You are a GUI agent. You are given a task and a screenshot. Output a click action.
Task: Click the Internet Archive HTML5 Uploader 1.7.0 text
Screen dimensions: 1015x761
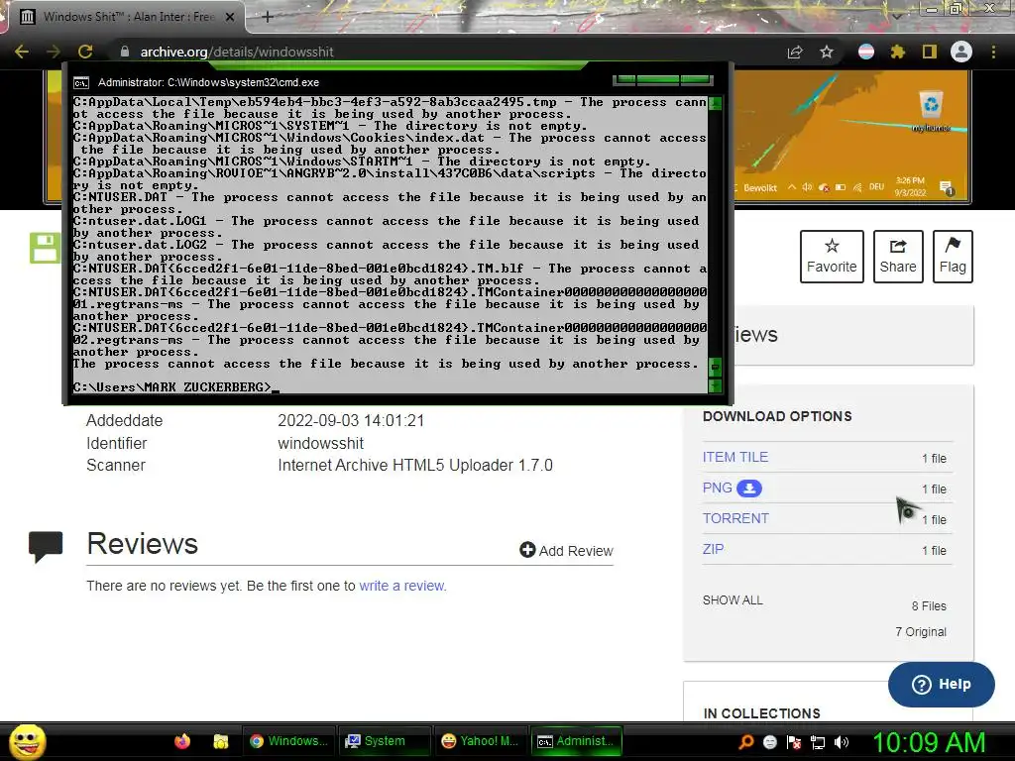pos(415,466)
